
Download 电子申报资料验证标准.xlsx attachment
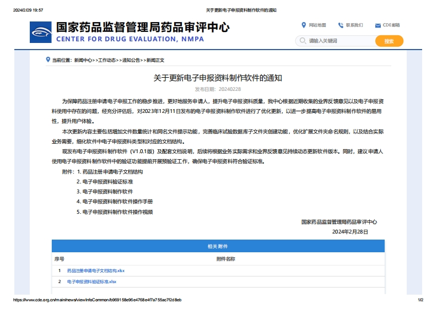(x=91, y=281)
